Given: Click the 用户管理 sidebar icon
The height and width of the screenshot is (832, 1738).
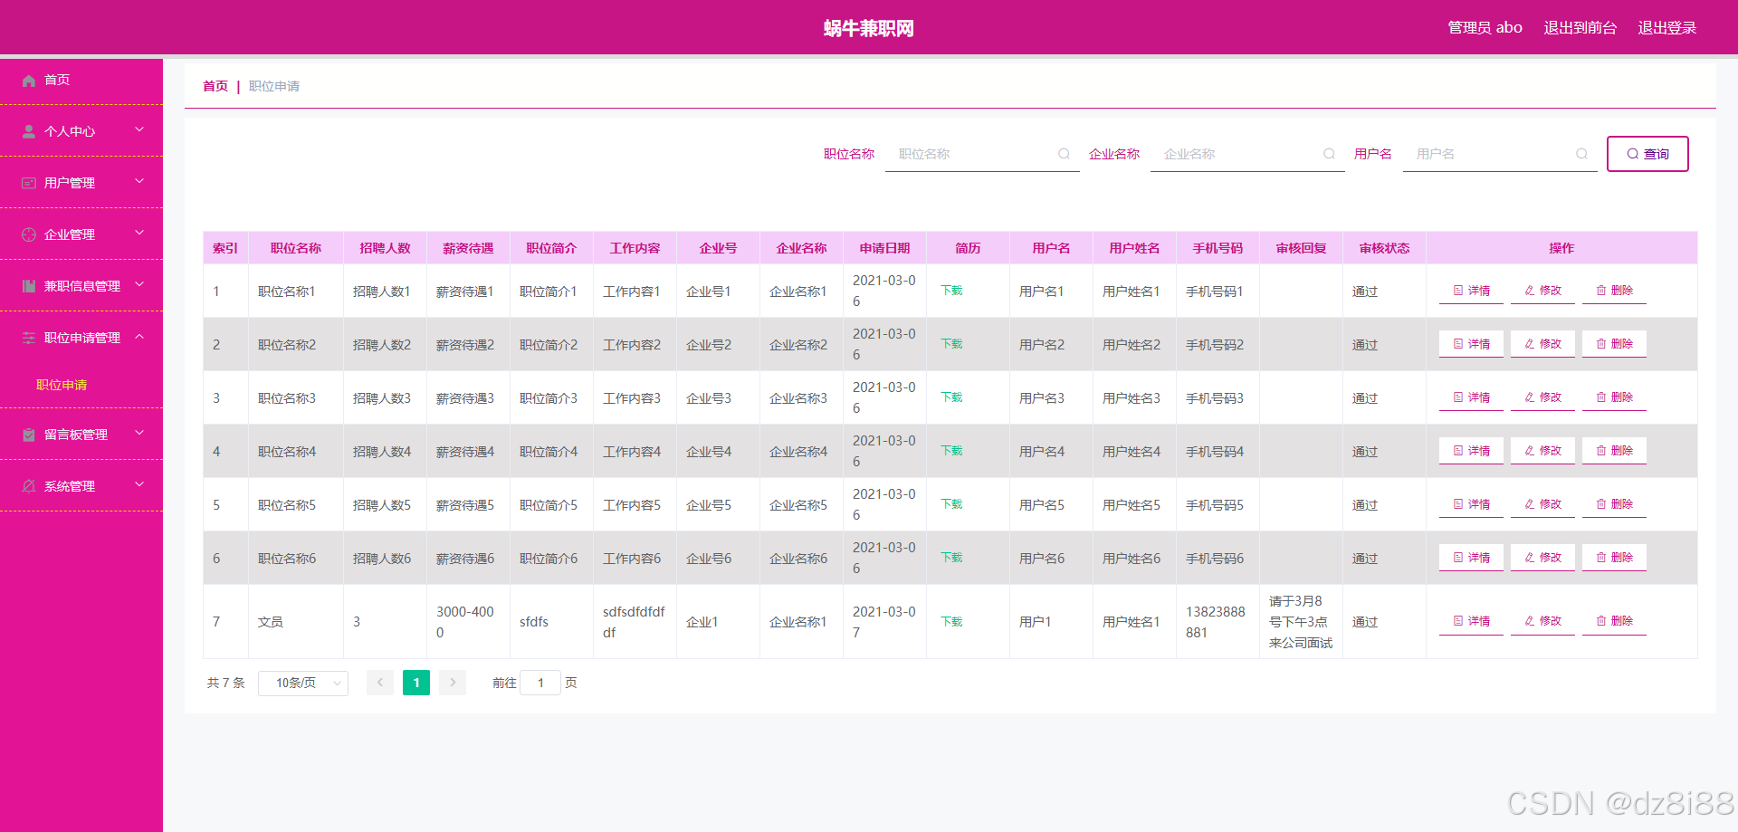Looking at the screenshot, I should [x=28, y=183].
